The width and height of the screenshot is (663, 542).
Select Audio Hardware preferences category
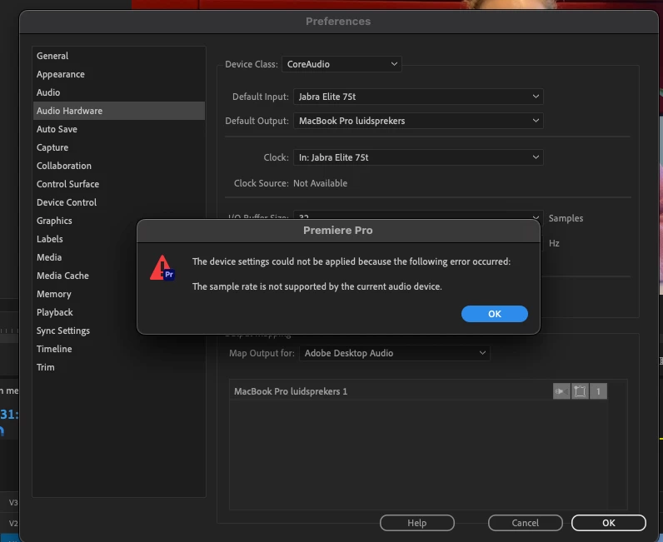119,111
